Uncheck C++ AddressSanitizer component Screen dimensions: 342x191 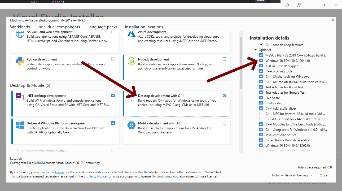tap(261, 108)
